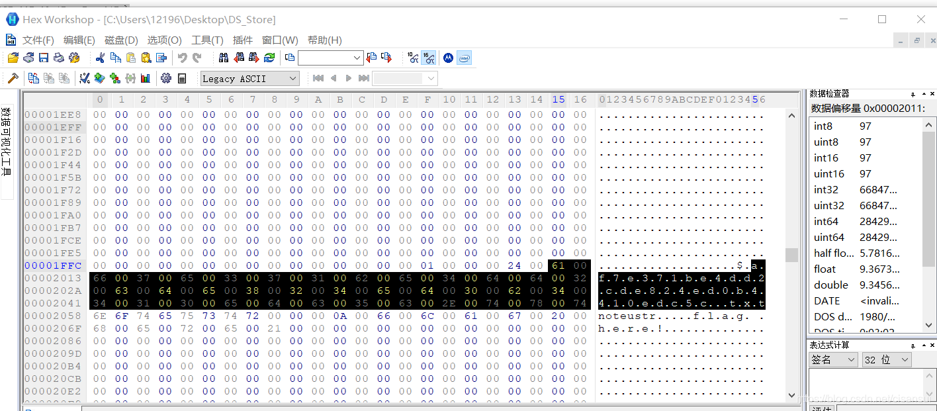This screenshot has height=411, width=937.
Task: Click the Goto previous red arrow icon
Action: pyautogui.click(x=371, y=58)
